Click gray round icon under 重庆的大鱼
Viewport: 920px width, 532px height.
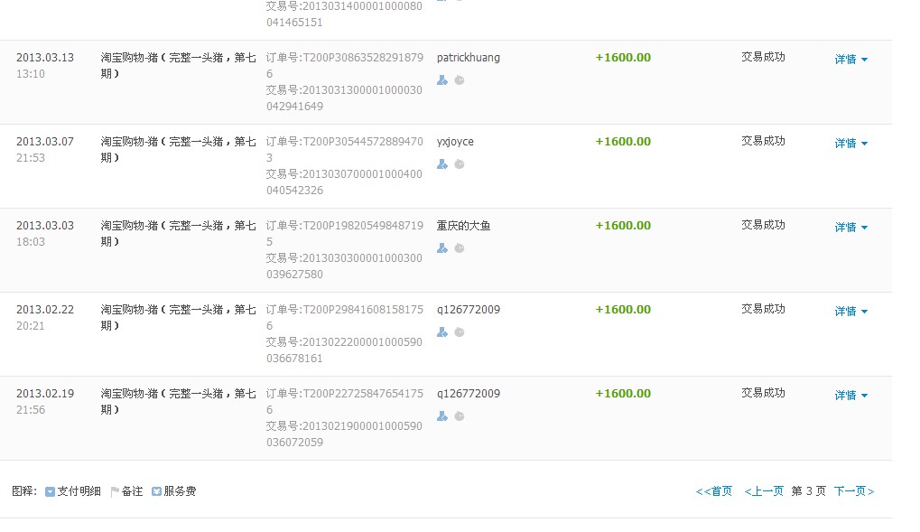click(459, 248)
